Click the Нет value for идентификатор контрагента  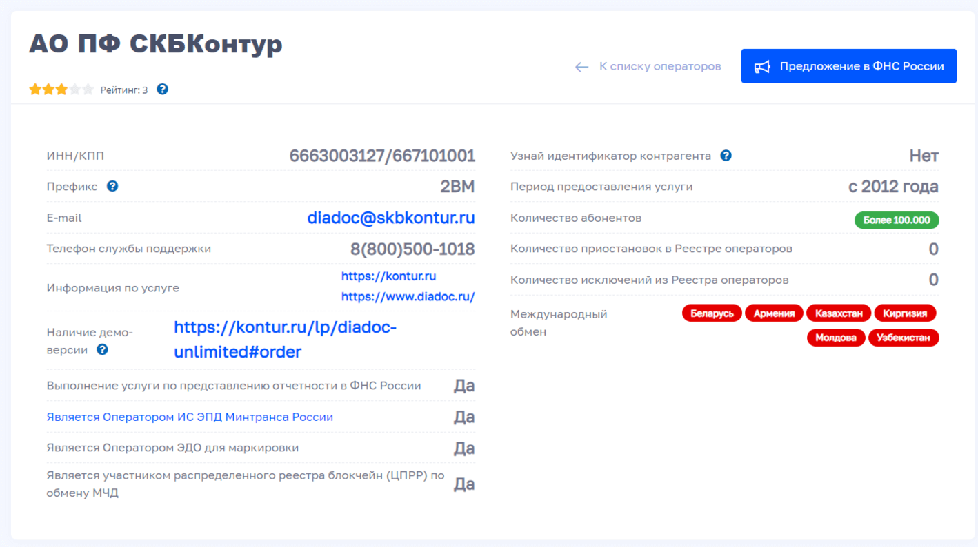[924, 156]
